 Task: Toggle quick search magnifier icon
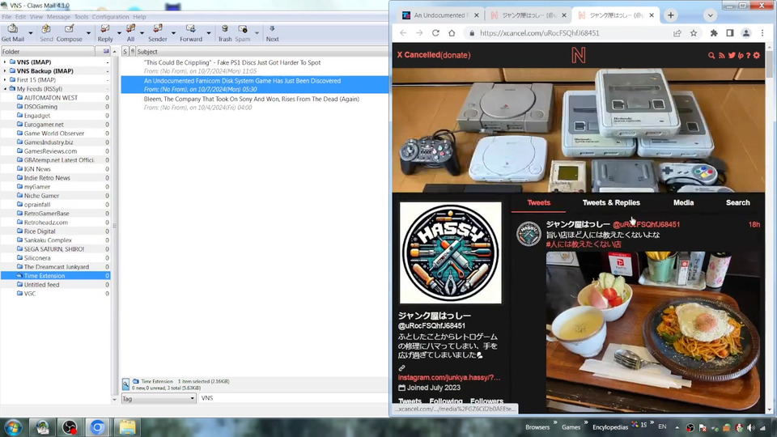pos(126,384)
